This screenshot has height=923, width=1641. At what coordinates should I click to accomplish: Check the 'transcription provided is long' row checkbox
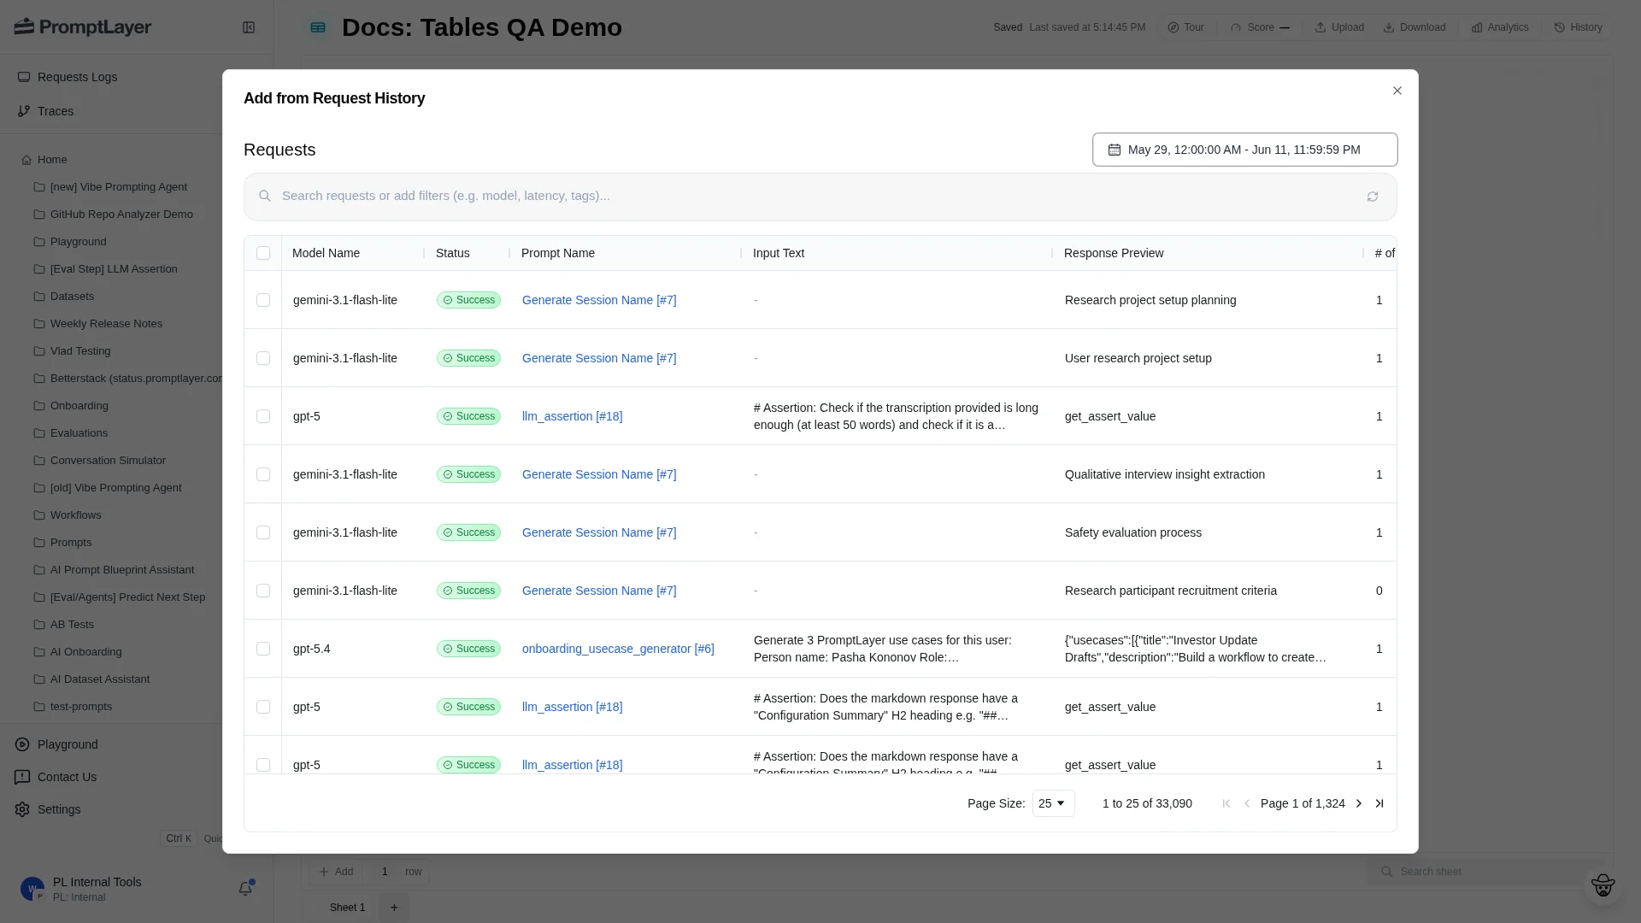(263, 416)
